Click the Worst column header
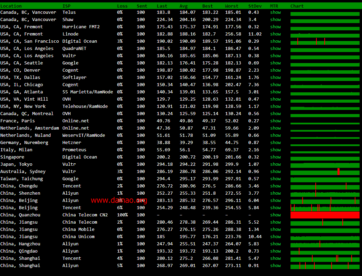The width and height of the screenshot is (362, 276). pyautogui.click(x=231, y=6)
